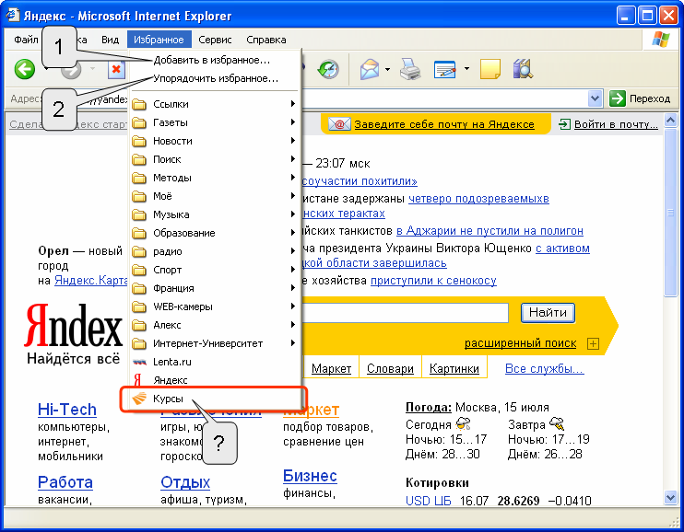Choose Упорядочить избранное from menu

(x=216, y=79)
